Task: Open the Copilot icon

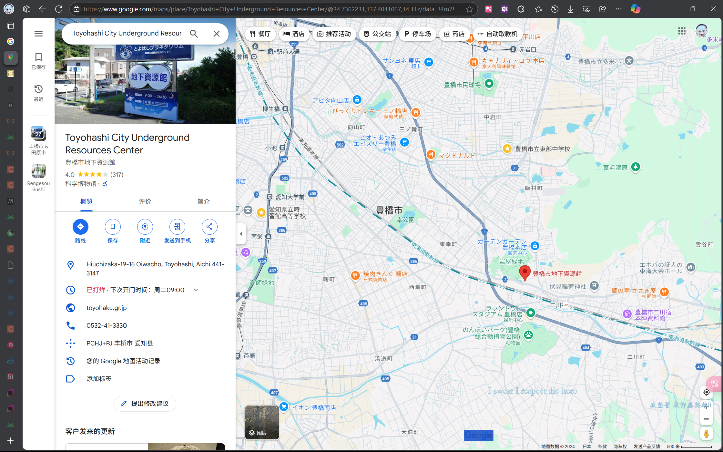Action: click(636, 9)
